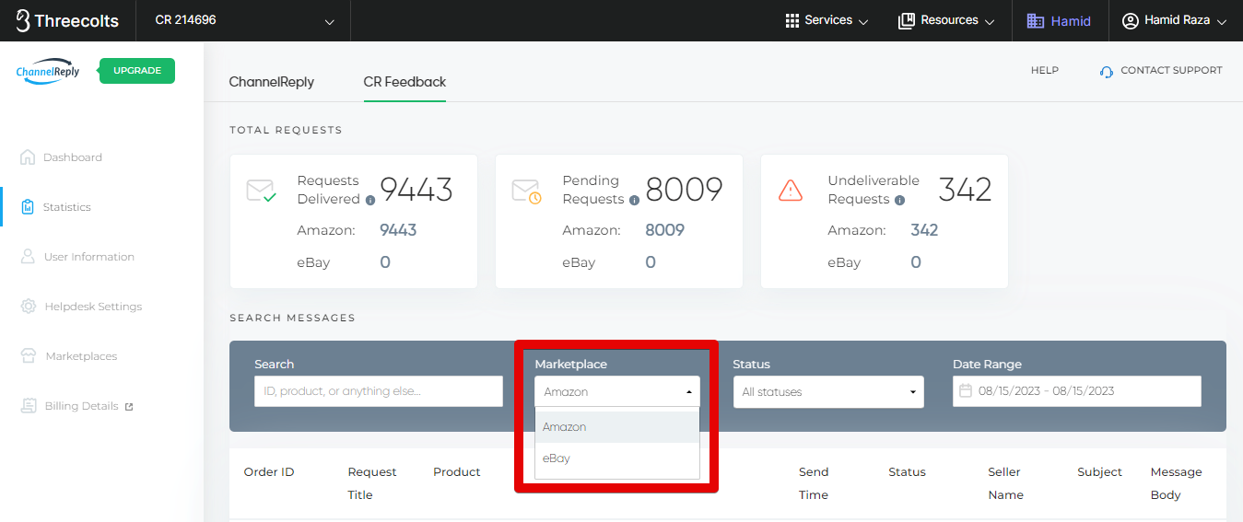
Task: Click the Date Range field
Action: pos(1077,391)
